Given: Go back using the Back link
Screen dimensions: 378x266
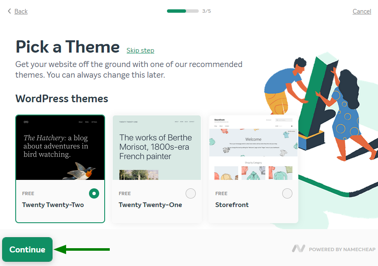Looking at the screenshot, I should (x=21, y=11).
